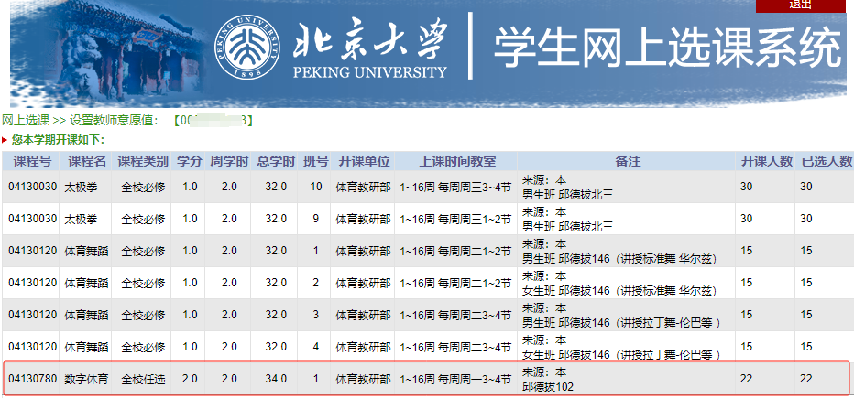Click the 课程类别 column header
854x398 pixels.
pyautogui.click(x=143, y=161)
